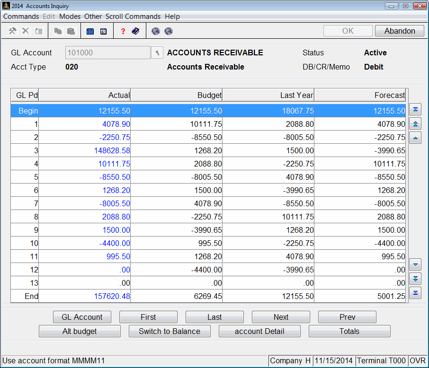Click the GL Account lookup icon button

click(x=157, y=53)
